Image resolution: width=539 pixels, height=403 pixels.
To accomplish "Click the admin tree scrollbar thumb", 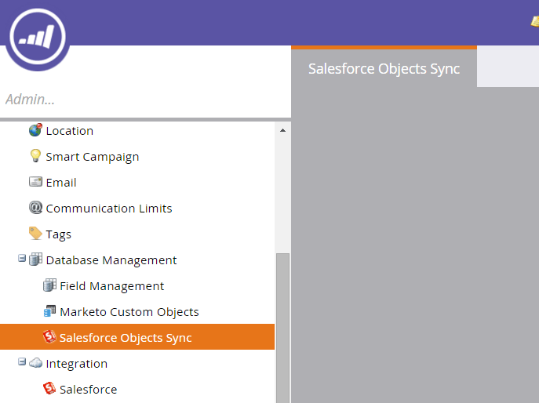I will click(x=283, y=328).
